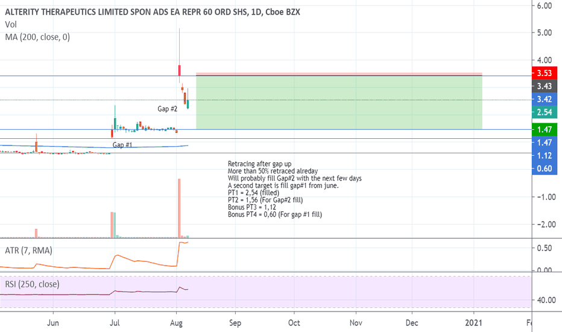The height and width of the screenshot is (332, 562).
Task: Click the RSI (250, close) indicator label
Action: pos(32,284)
